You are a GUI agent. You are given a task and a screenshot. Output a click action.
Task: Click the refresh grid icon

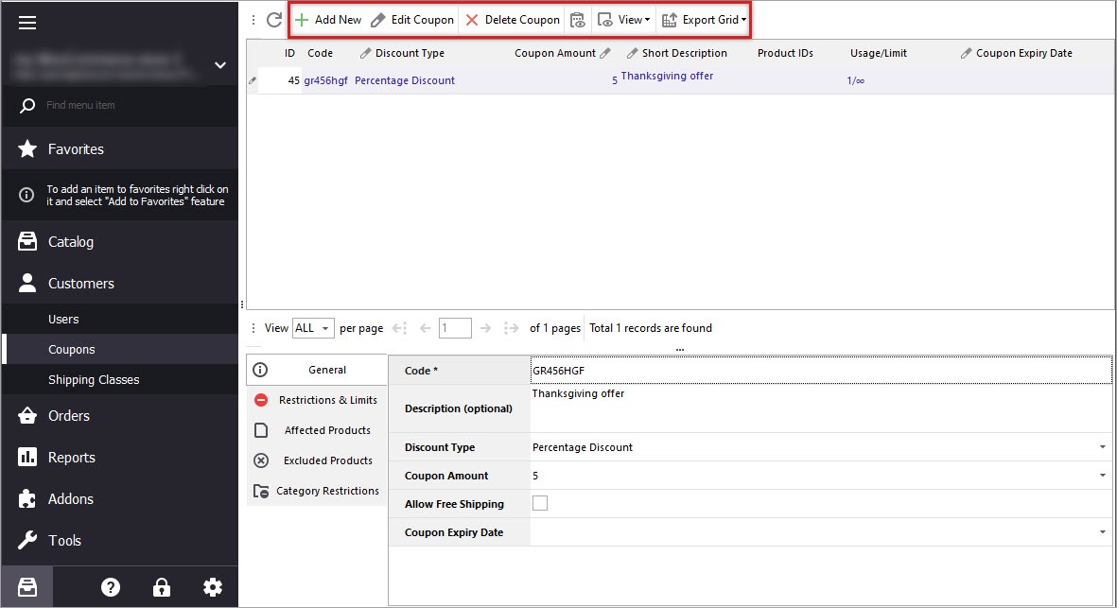[274, 20]
